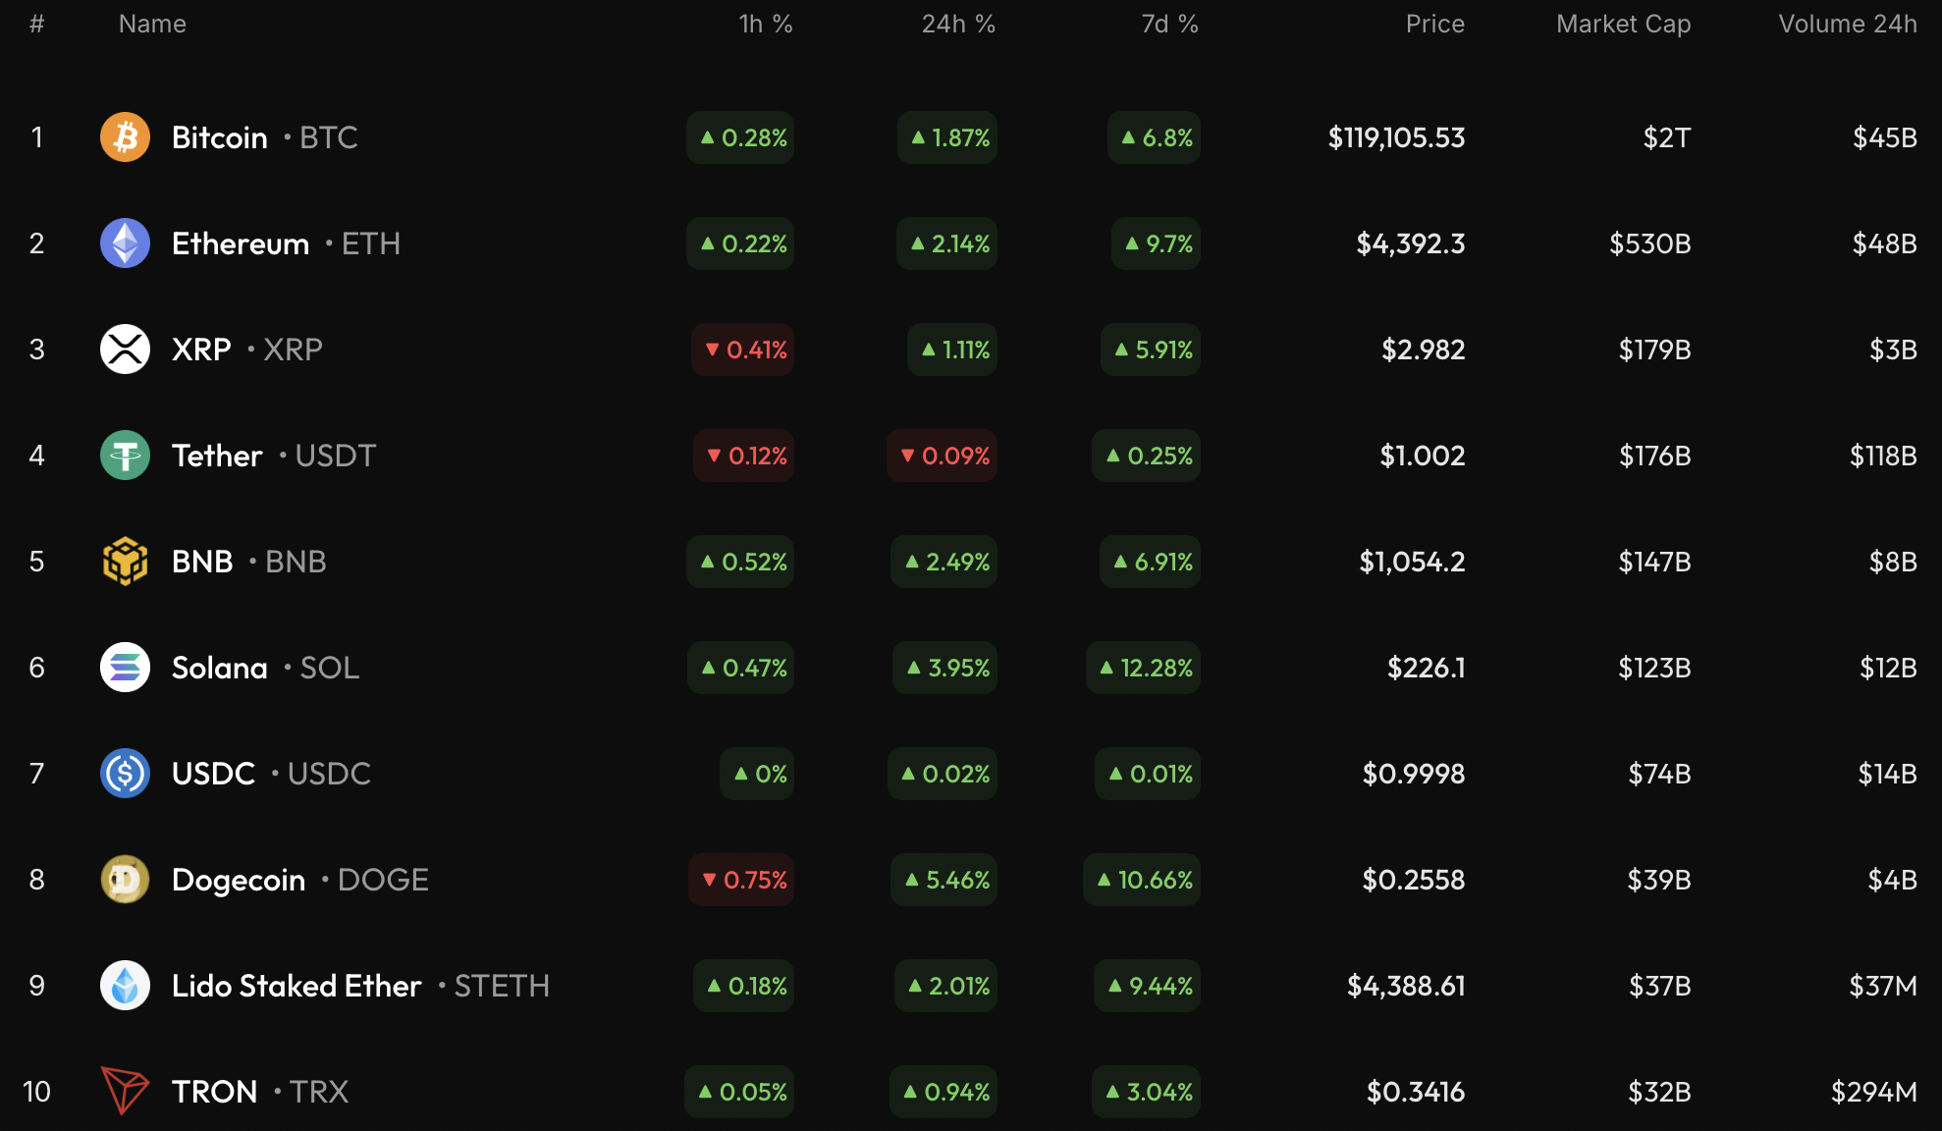
Task: Sort by Market Cap column header
Action: pyautogui.click(x=1623, y=24)
